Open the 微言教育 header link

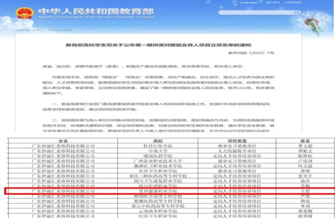(x=273, y=3)
